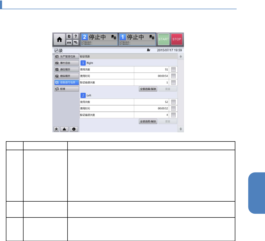Open the 校准 menu item
Viewport: 265px width, 241px height.
[x=67, y=89]
